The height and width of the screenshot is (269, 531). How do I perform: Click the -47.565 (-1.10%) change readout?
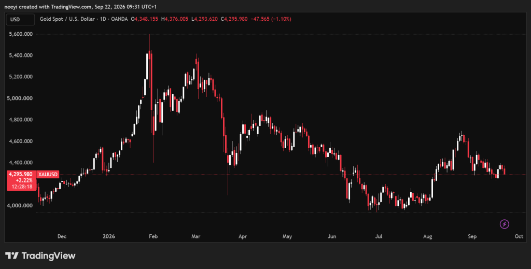click(x=271, y=19)
